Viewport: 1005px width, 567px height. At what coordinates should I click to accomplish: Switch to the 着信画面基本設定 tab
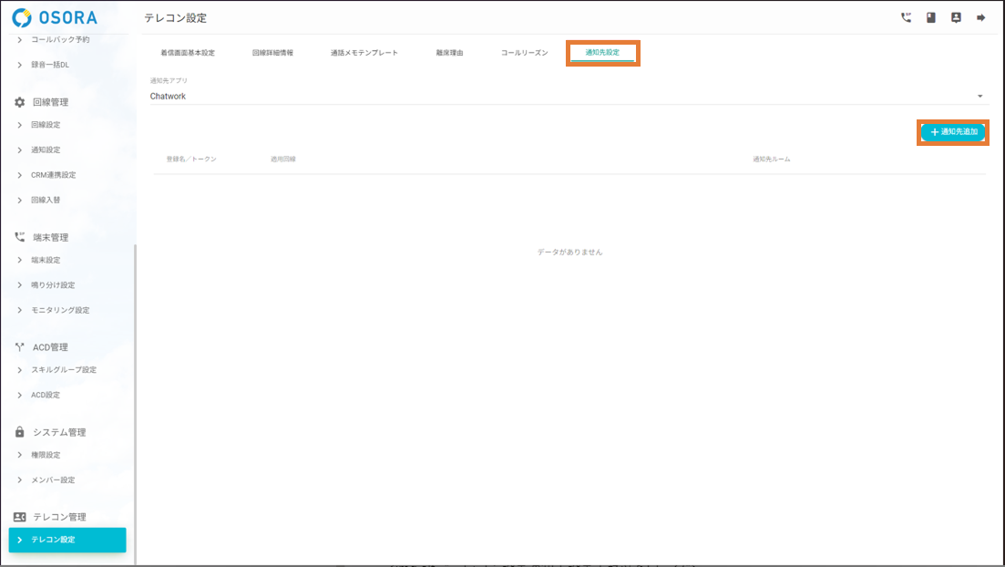[x=188, y=53]
